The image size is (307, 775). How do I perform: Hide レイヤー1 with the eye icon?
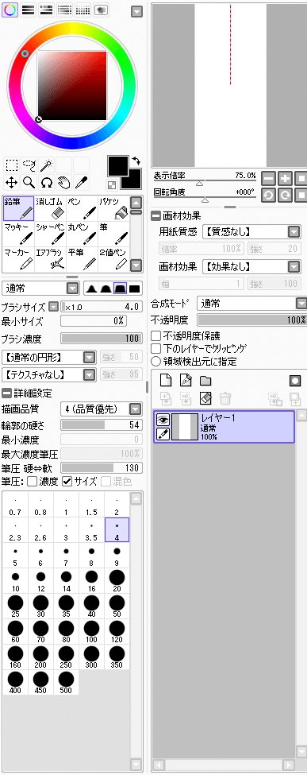[x=163, y=420]
